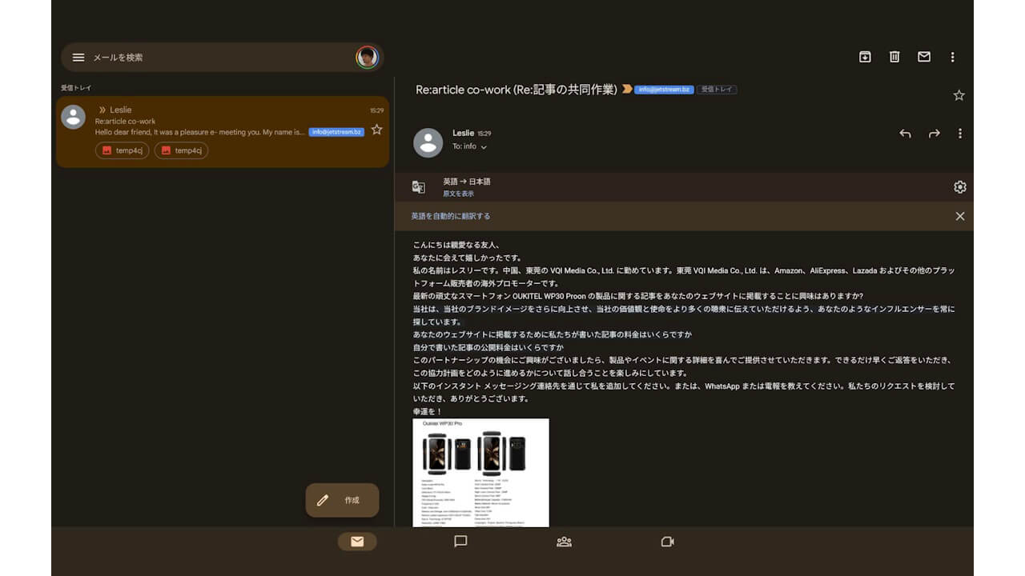
Task: Delete the Leslie email with trash icon
Action: (894, 57)
